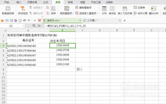This screenshot has width=166, height=104.
Task: Click the formula bar with MID formula
Action: tap(105, 26)
